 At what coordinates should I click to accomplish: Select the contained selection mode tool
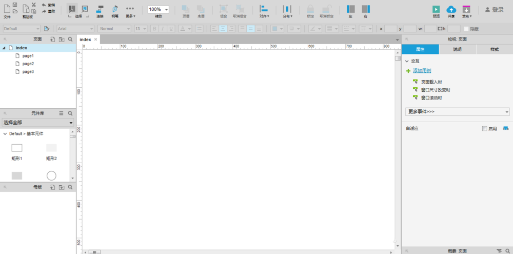tap(85, 9)
